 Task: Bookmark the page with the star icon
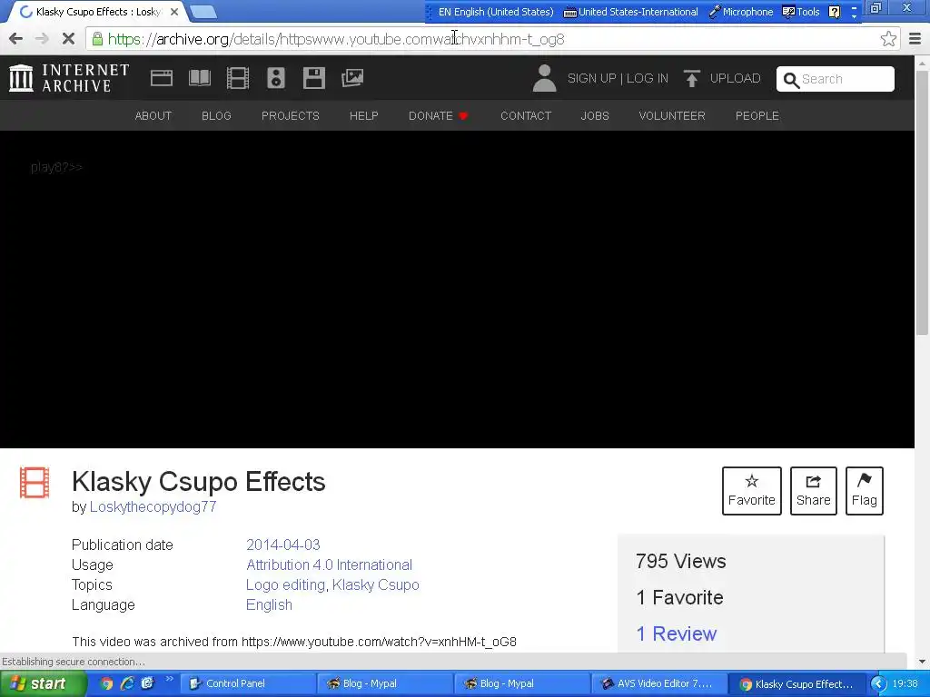[888, 39]
